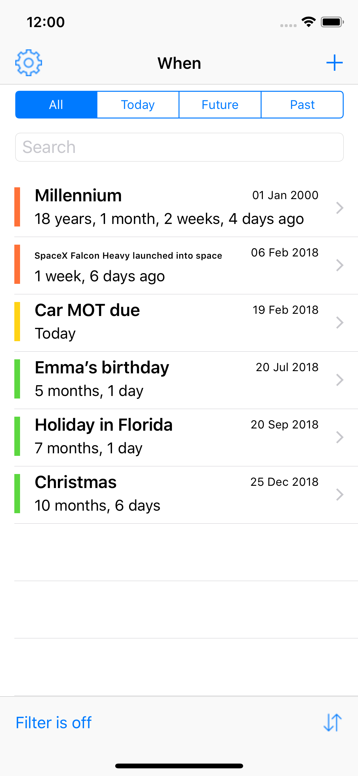Switch to the Past segment

tap(302, 105)
